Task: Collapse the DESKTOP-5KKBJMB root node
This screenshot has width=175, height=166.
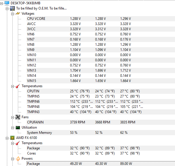Action: coord(1,4)
